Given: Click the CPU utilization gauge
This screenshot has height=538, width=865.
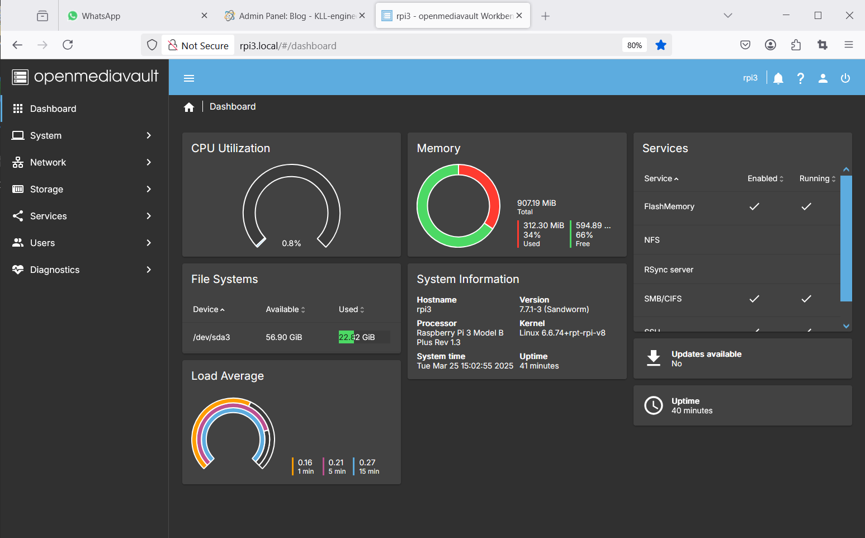Looking at the screenshot, I should tap(291, 207).
